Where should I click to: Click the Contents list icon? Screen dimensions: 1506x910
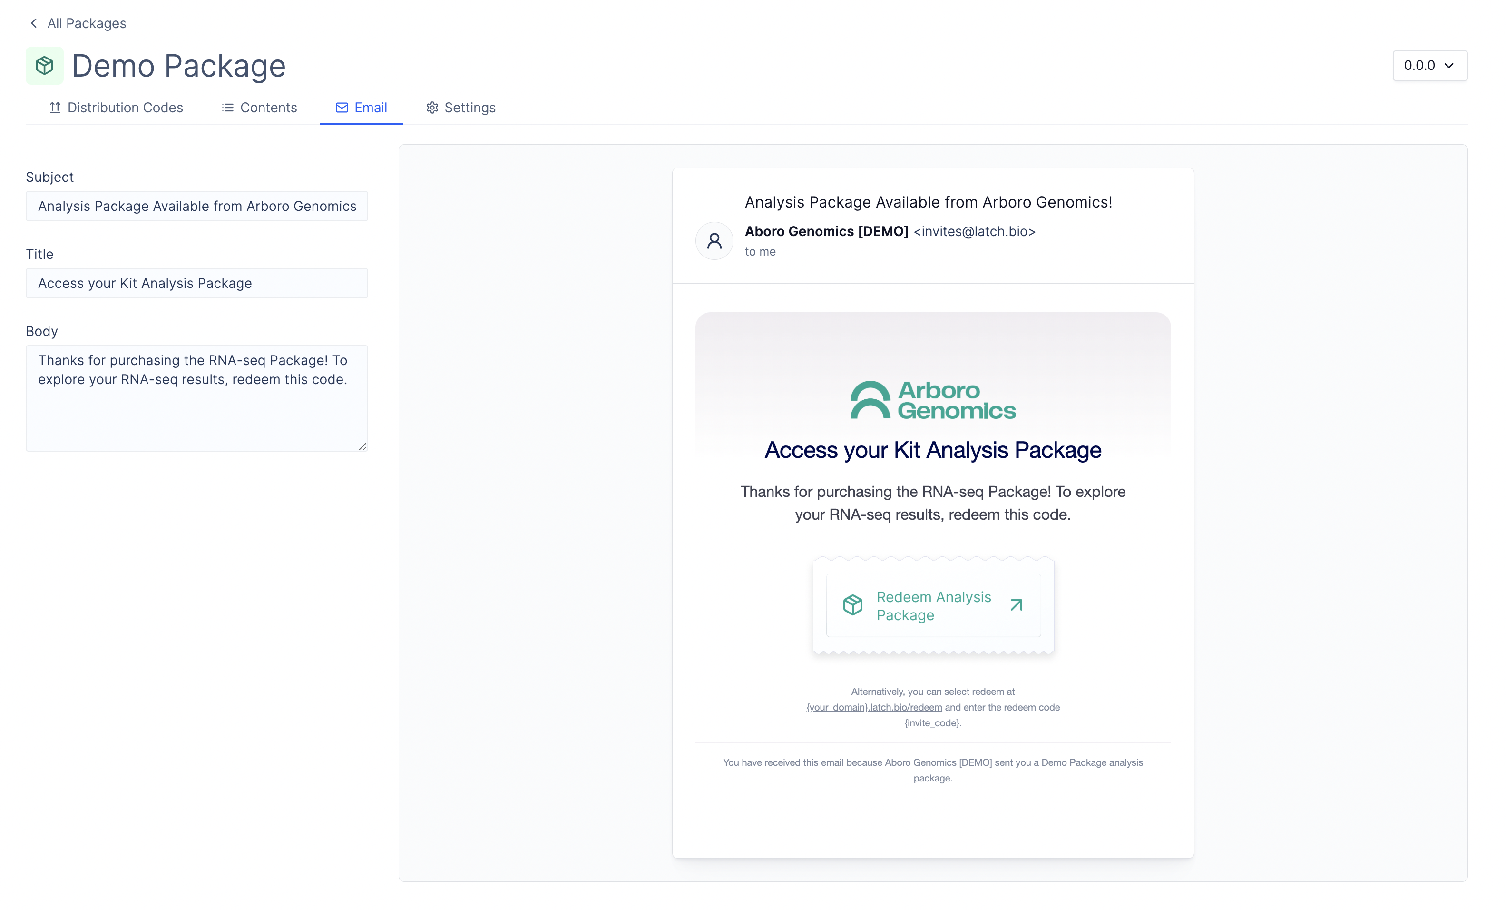(x=227, y=108)
